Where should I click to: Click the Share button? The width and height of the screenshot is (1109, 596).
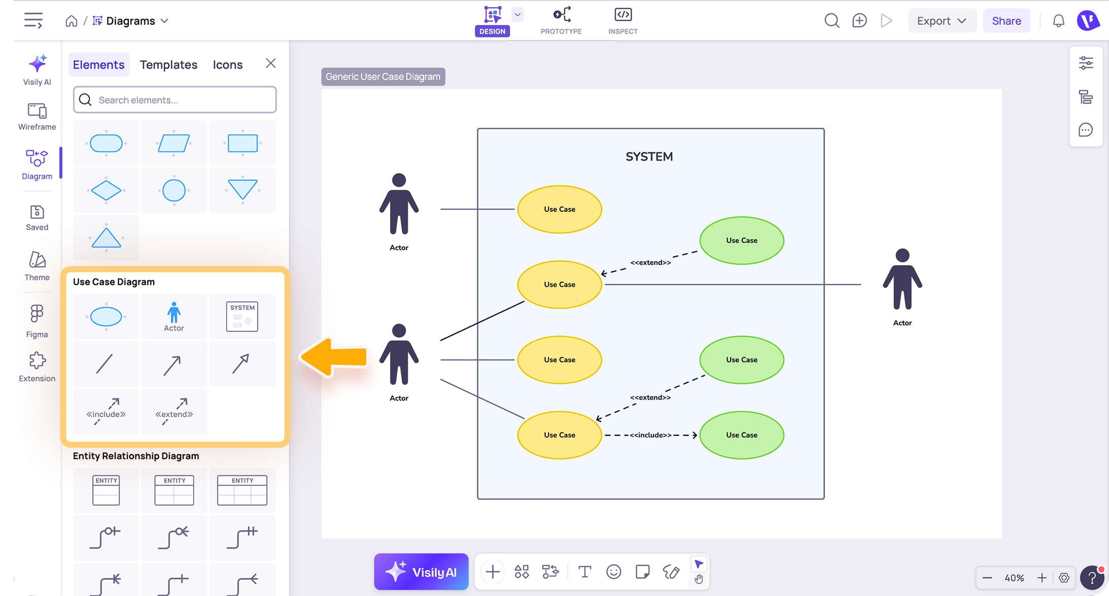tap(1006, 21)
